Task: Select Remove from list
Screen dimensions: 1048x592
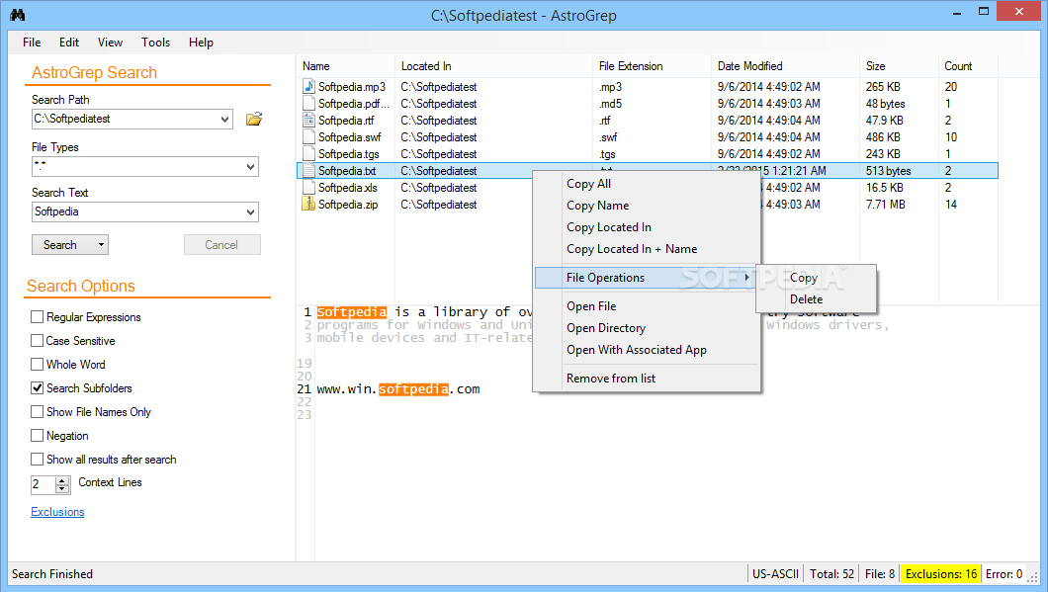Action: pos(648,379)
